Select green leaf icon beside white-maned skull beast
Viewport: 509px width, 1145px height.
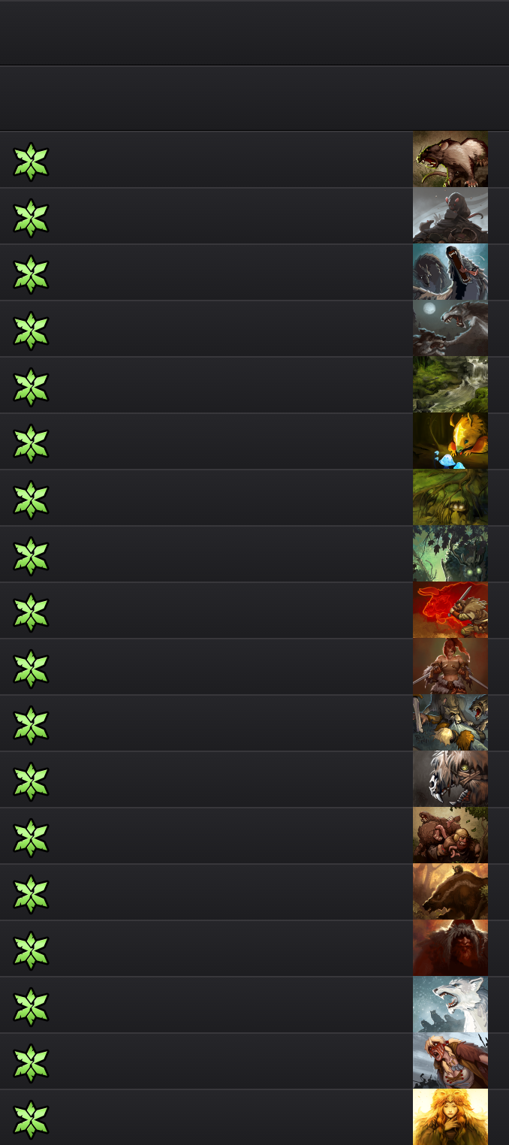(x=31, y=781)
